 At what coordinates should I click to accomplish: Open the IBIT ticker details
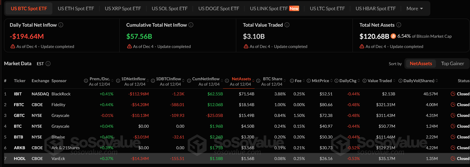click(19, 94)
